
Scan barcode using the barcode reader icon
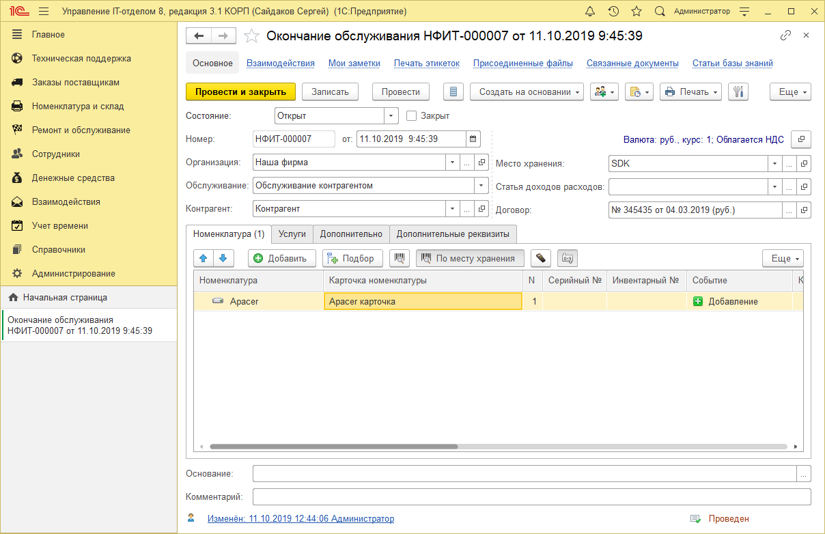click(x=400, y=257)
